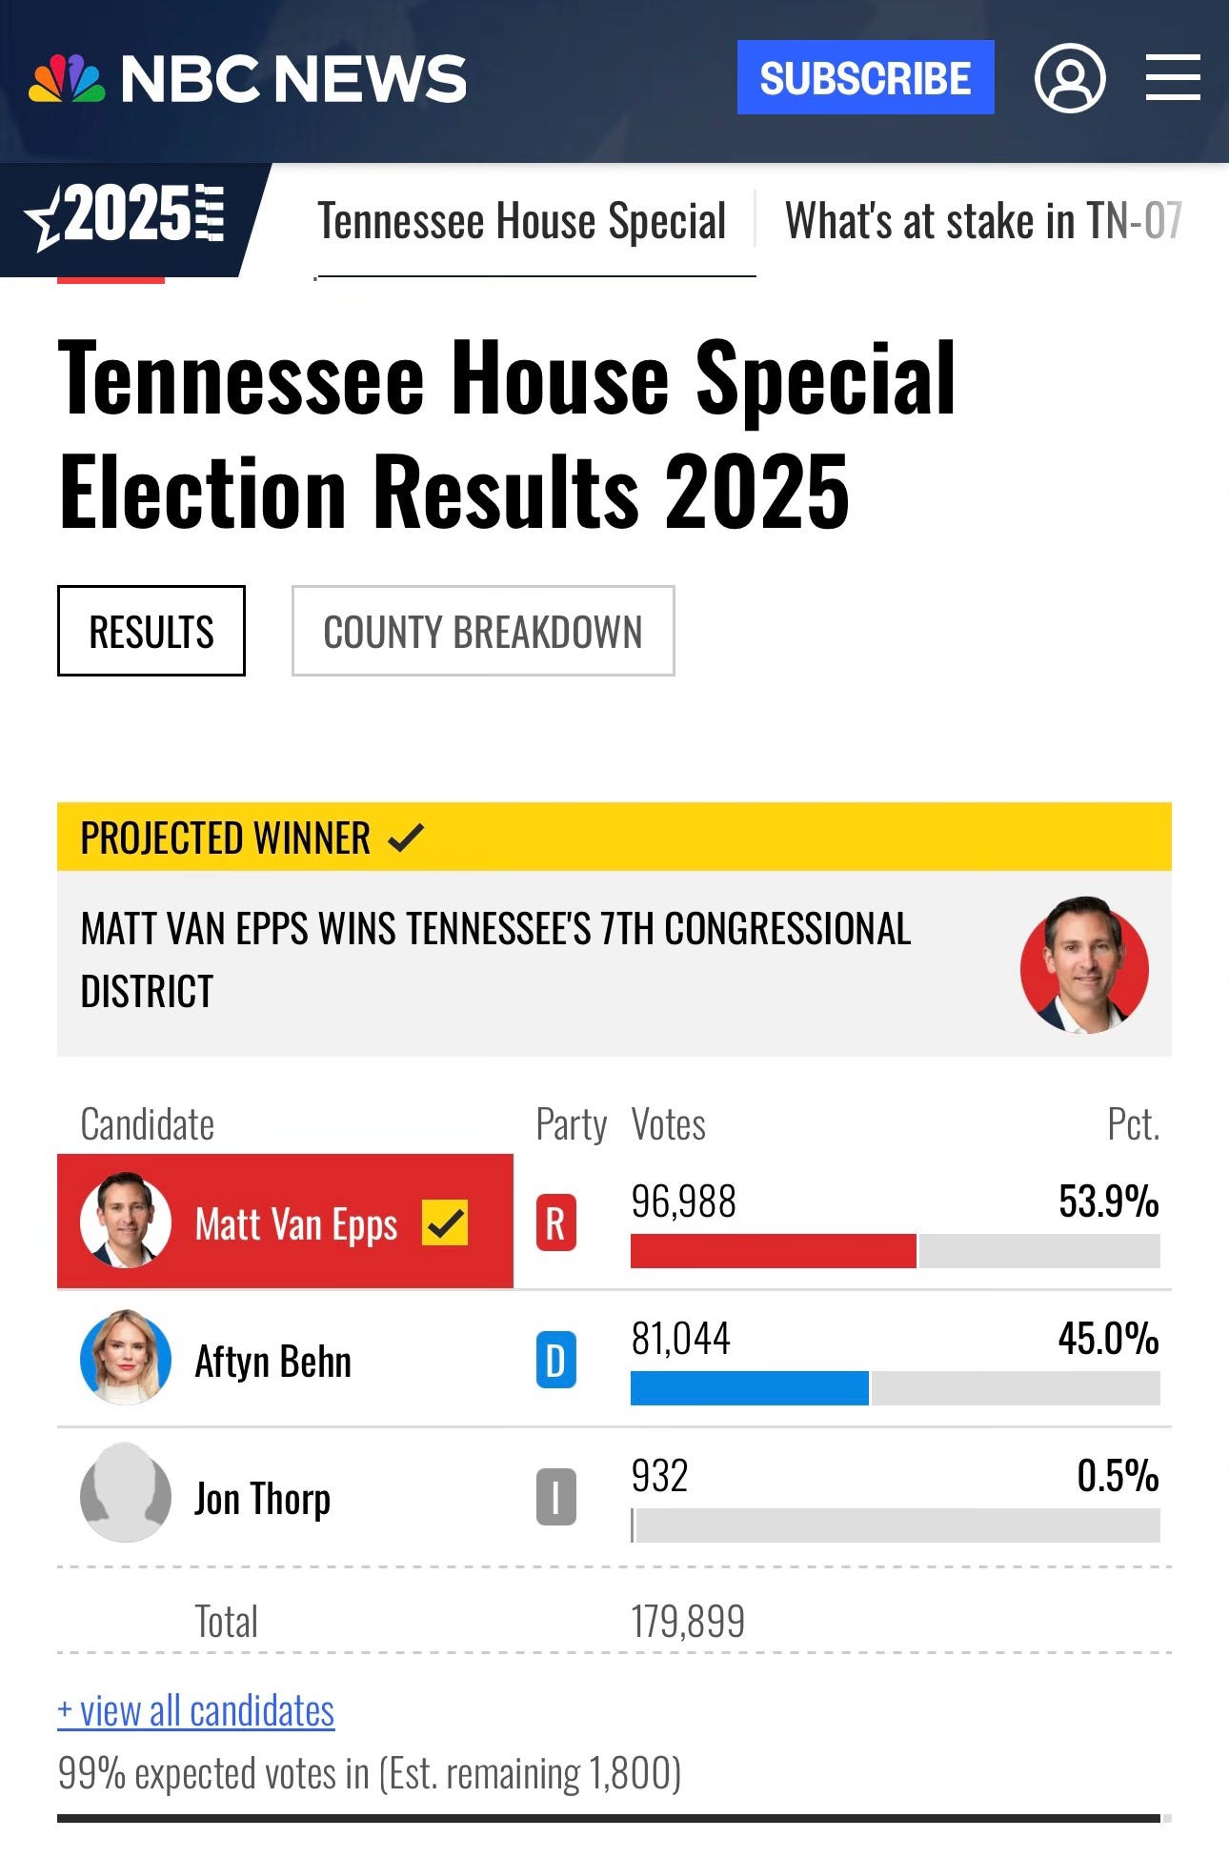Screen dimensions: 1229x1858
Task: Open What's at stake in TN-07
Action: click(983, 221)
